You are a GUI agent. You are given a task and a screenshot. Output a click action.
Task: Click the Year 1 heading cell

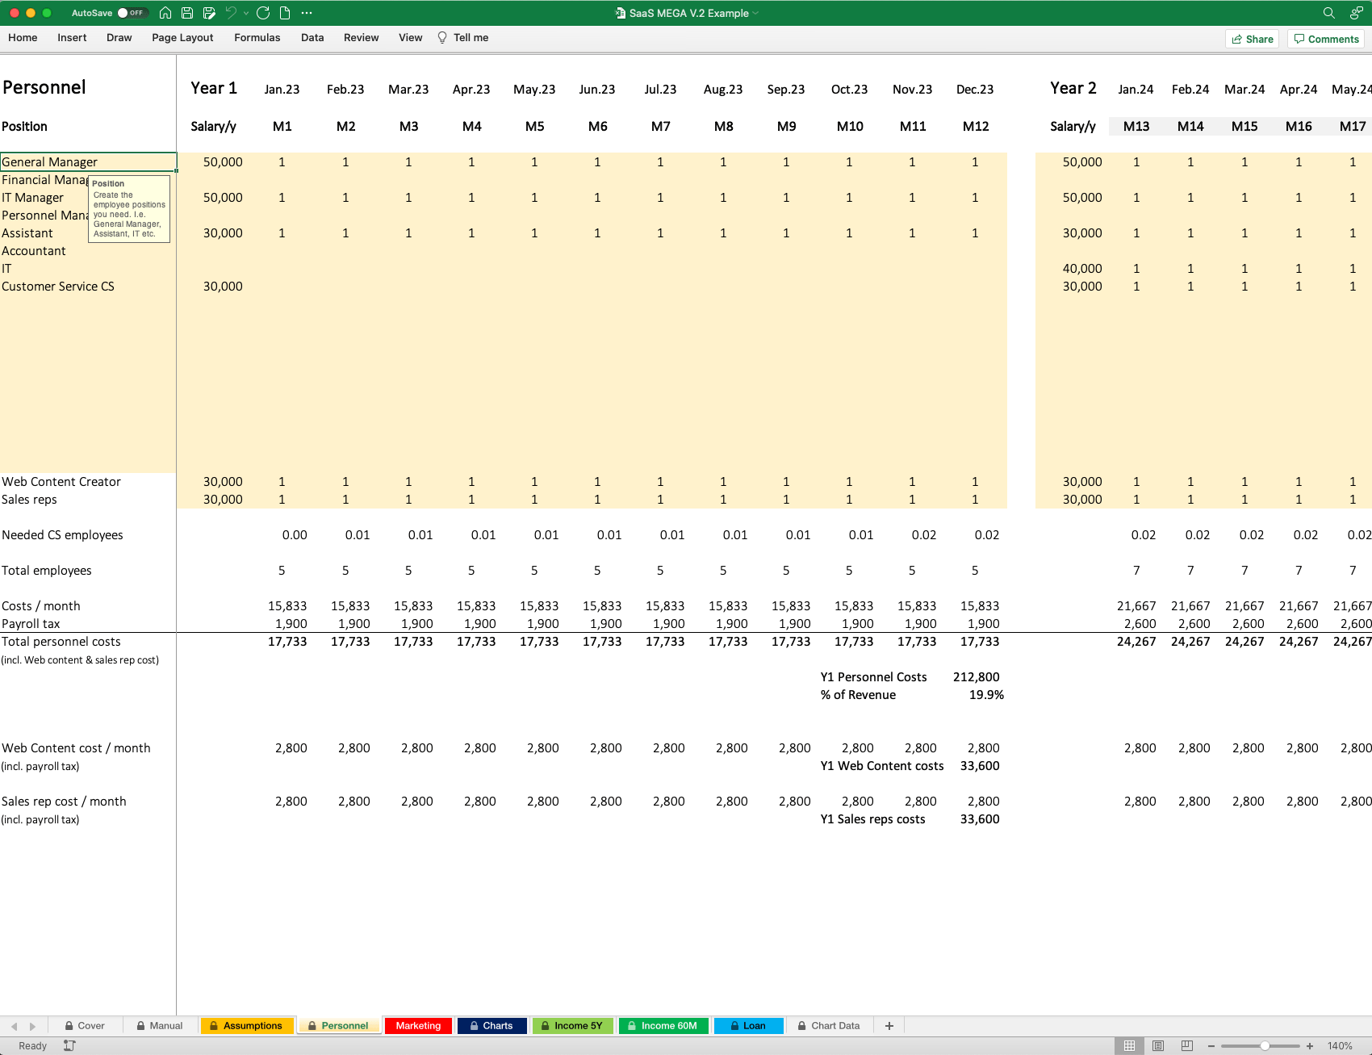click(214, 88)
